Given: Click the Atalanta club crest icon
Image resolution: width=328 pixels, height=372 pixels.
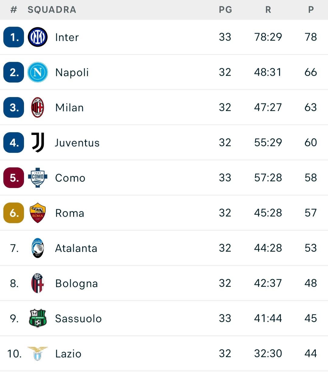Looking at the screenshot, I should [x=38, y=248].
